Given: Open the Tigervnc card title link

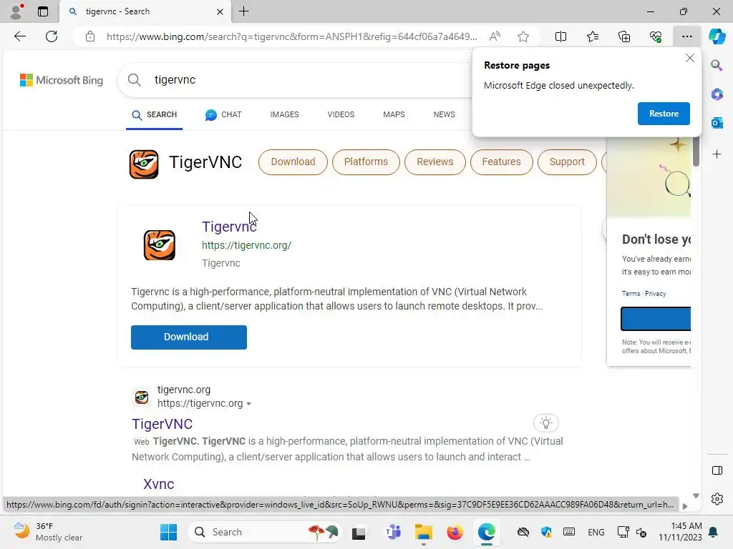Looking at the screenshot, I should click(x=229, y=227).
